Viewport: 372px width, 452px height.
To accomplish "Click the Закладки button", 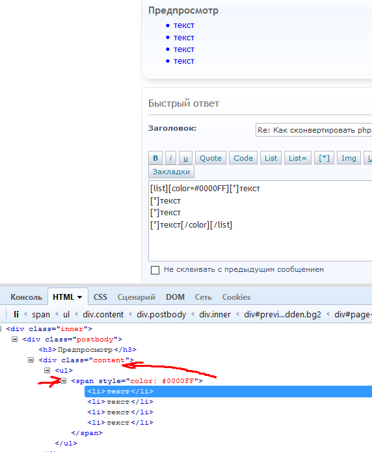I will point(171,172).
